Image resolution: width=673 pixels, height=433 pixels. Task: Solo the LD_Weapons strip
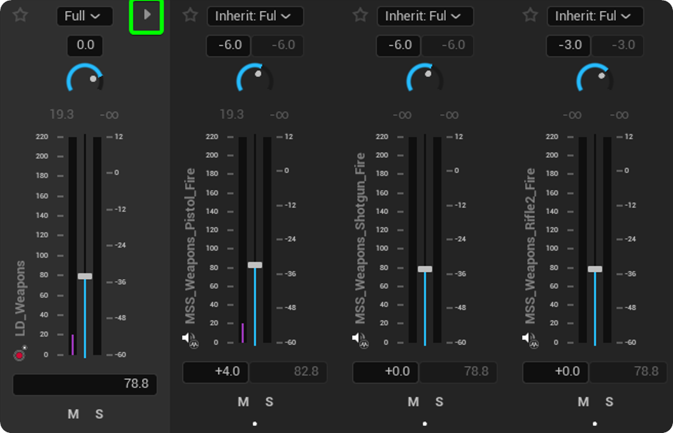tap(99, 414)
